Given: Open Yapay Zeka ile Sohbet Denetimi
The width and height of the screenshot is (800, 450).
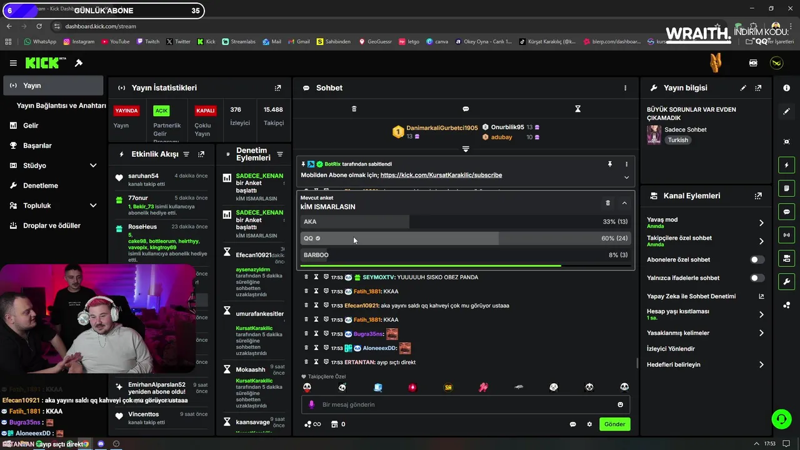Looking at the screenshot, I should tap(706, 296).
